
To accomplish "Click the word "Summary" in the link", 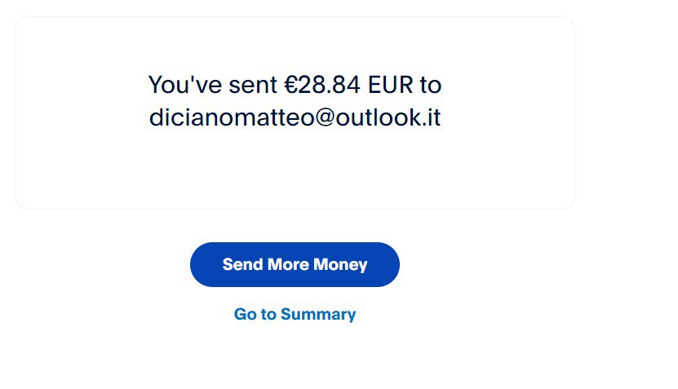I will 318,315.
